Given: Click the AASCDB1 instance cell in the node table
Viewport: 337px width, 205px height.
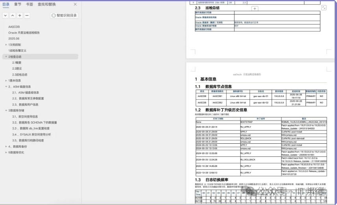Looking at the screenshot, I should (217, 96).
